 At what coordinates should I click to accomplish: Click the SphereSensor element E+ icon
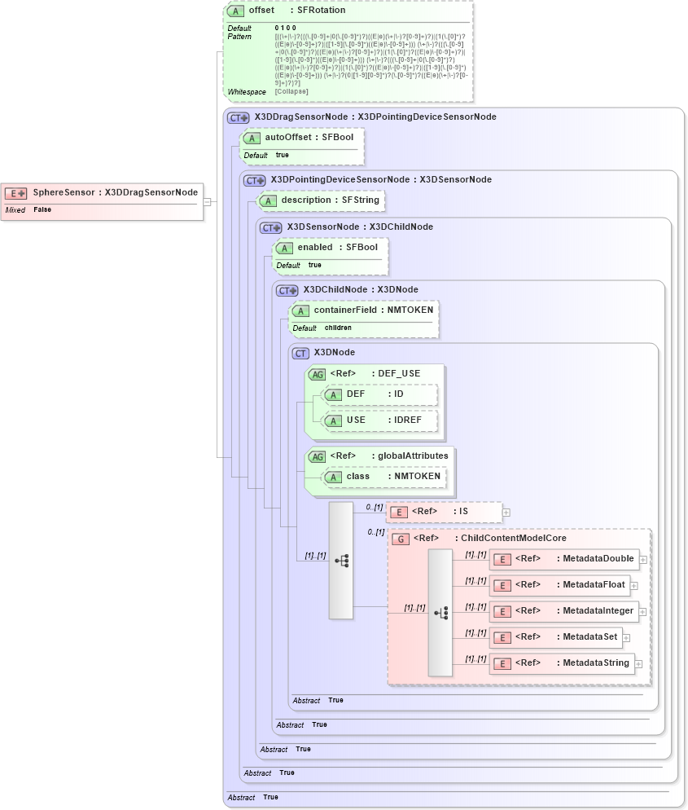click(15, 193)
